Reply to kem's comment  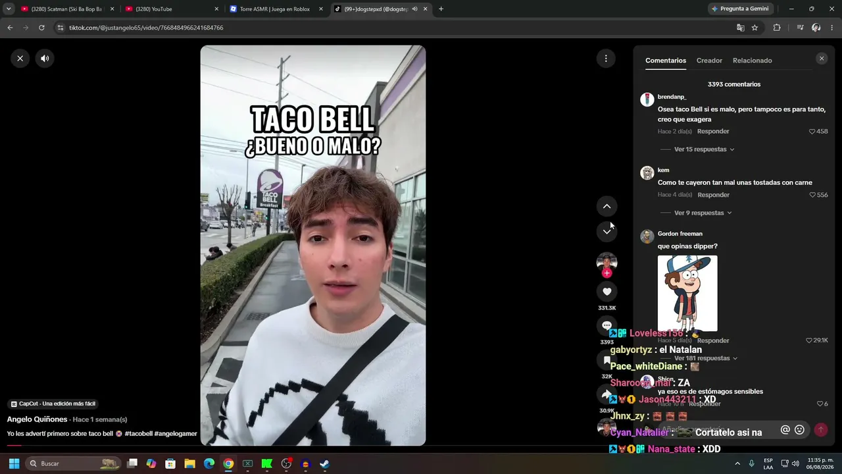click(x=714, y=195)
